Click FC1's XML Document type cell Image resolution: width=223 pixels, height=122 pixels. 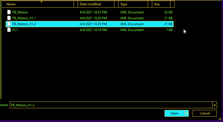(132, 30)
